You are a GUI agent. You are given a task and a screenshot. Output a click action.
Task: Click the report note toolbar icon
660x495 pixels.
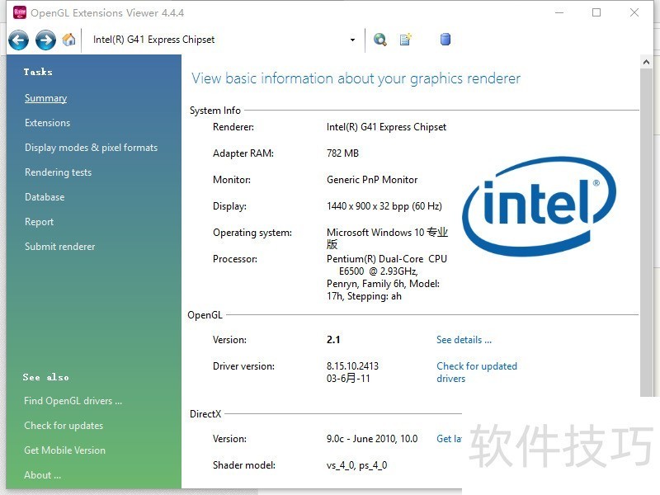pos(406,40)
